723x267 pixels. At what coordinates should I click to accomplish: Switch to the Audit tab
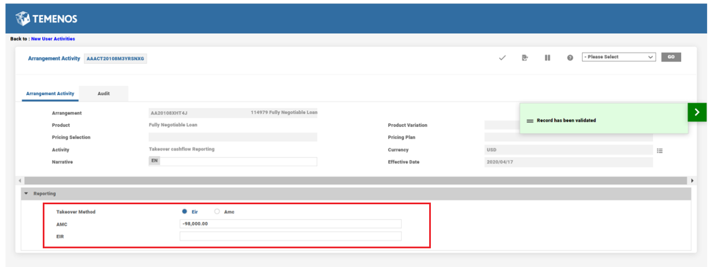[103, 94]
